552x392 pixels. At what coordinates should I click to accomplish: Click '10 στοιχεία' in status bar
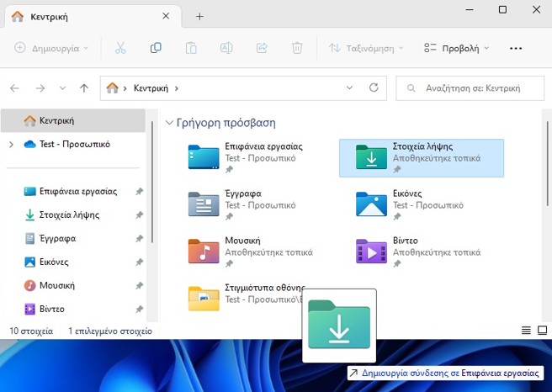click(31, 331)
